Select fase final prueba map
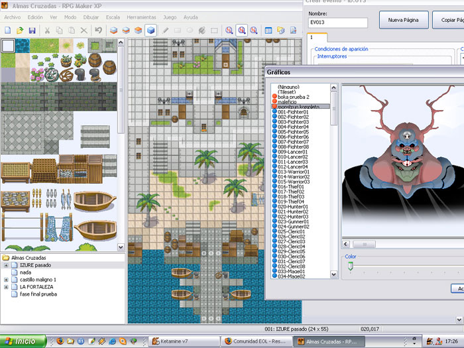Viewport: 464px width, 348px height. coord(38,294)
